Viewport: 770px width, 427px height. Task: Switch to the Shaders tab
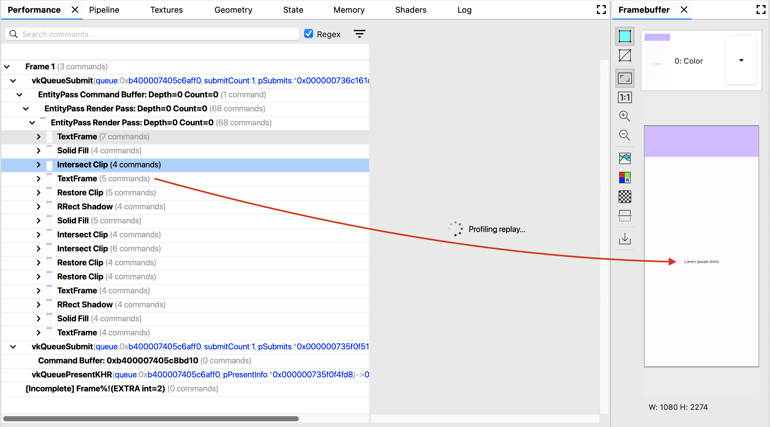[410, 10]
